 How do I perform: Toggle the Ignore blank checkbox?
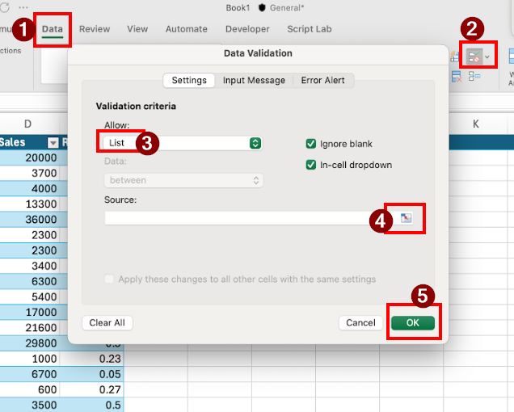pyautogui.click(x=311, y=144)
